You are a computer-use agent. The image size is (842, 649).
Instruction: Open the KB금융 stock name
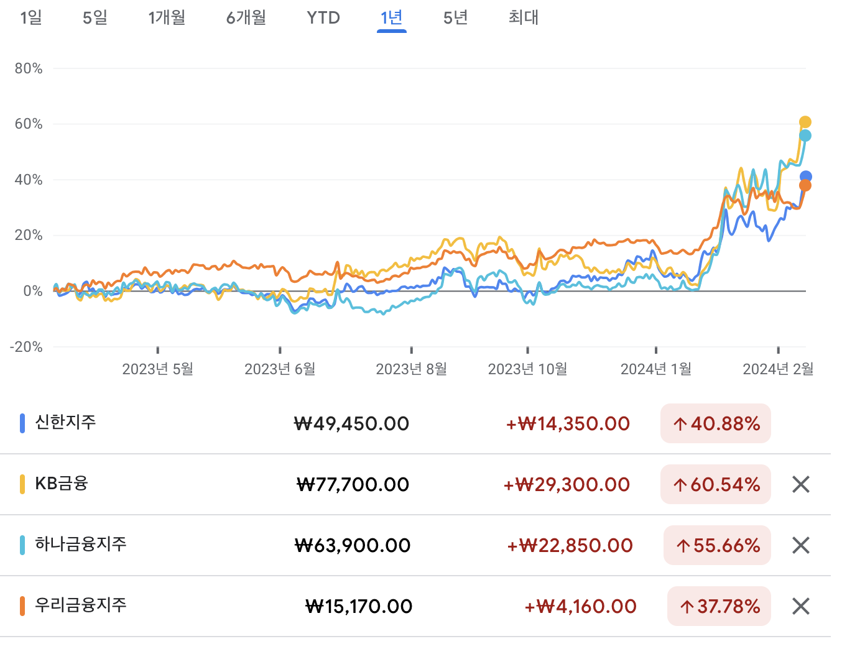[62, 483]
